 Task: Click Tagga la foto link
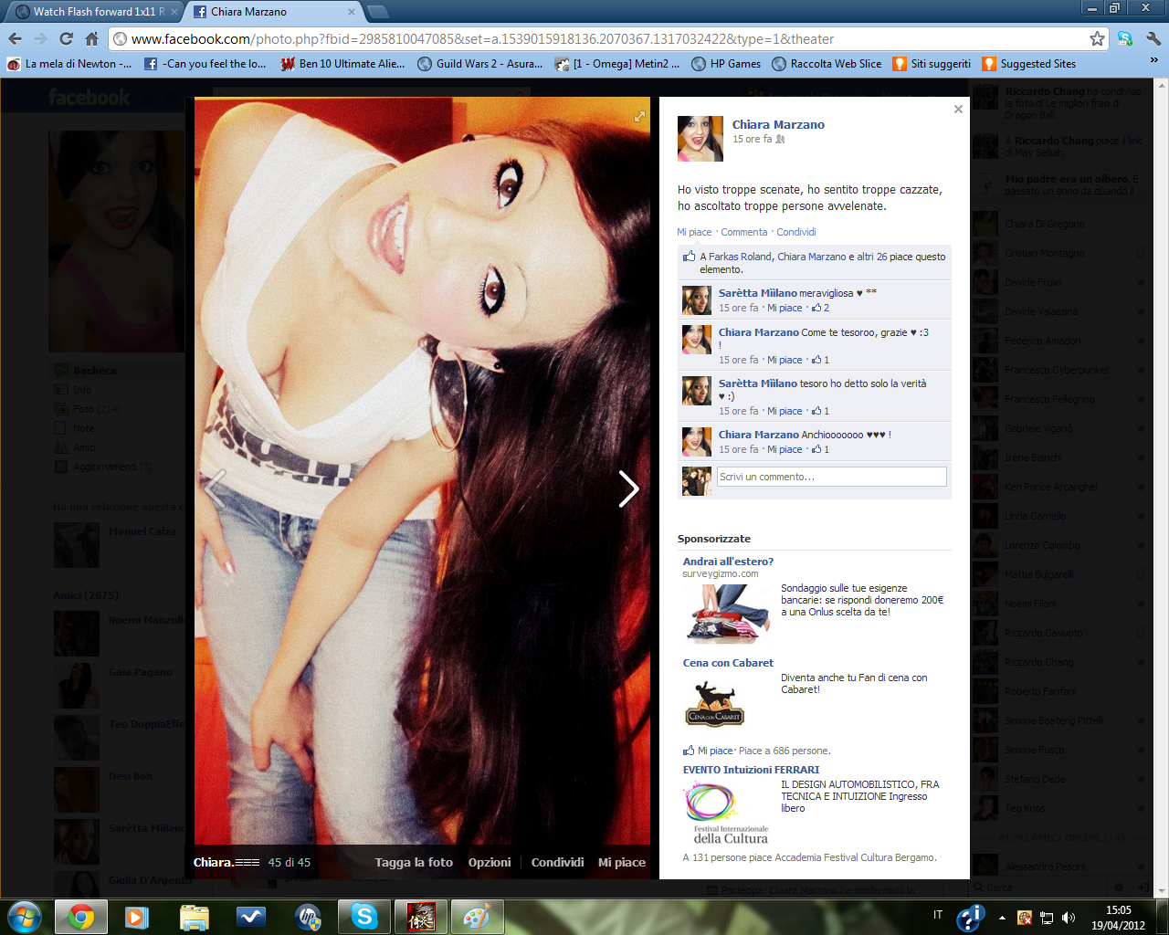point(414,862)
